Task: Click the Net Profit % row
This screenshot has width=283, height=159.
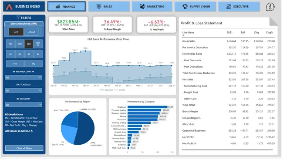Action: tap(228, 143)
